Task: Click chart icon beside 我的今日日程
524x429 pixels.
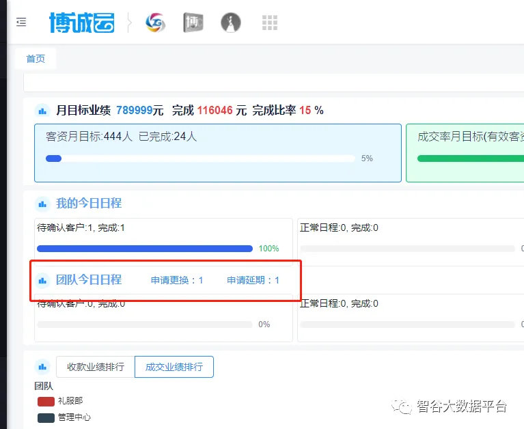Action: [x=42, y=204]
